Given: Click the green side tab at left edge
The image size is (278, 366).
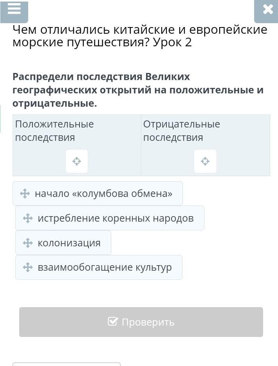Looking at the screenshot, I should tap(0, 118).
